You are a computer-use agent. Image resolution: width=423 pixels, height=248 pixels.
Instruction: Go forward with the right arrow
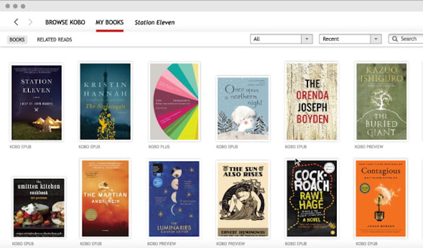tap(30, 22)
